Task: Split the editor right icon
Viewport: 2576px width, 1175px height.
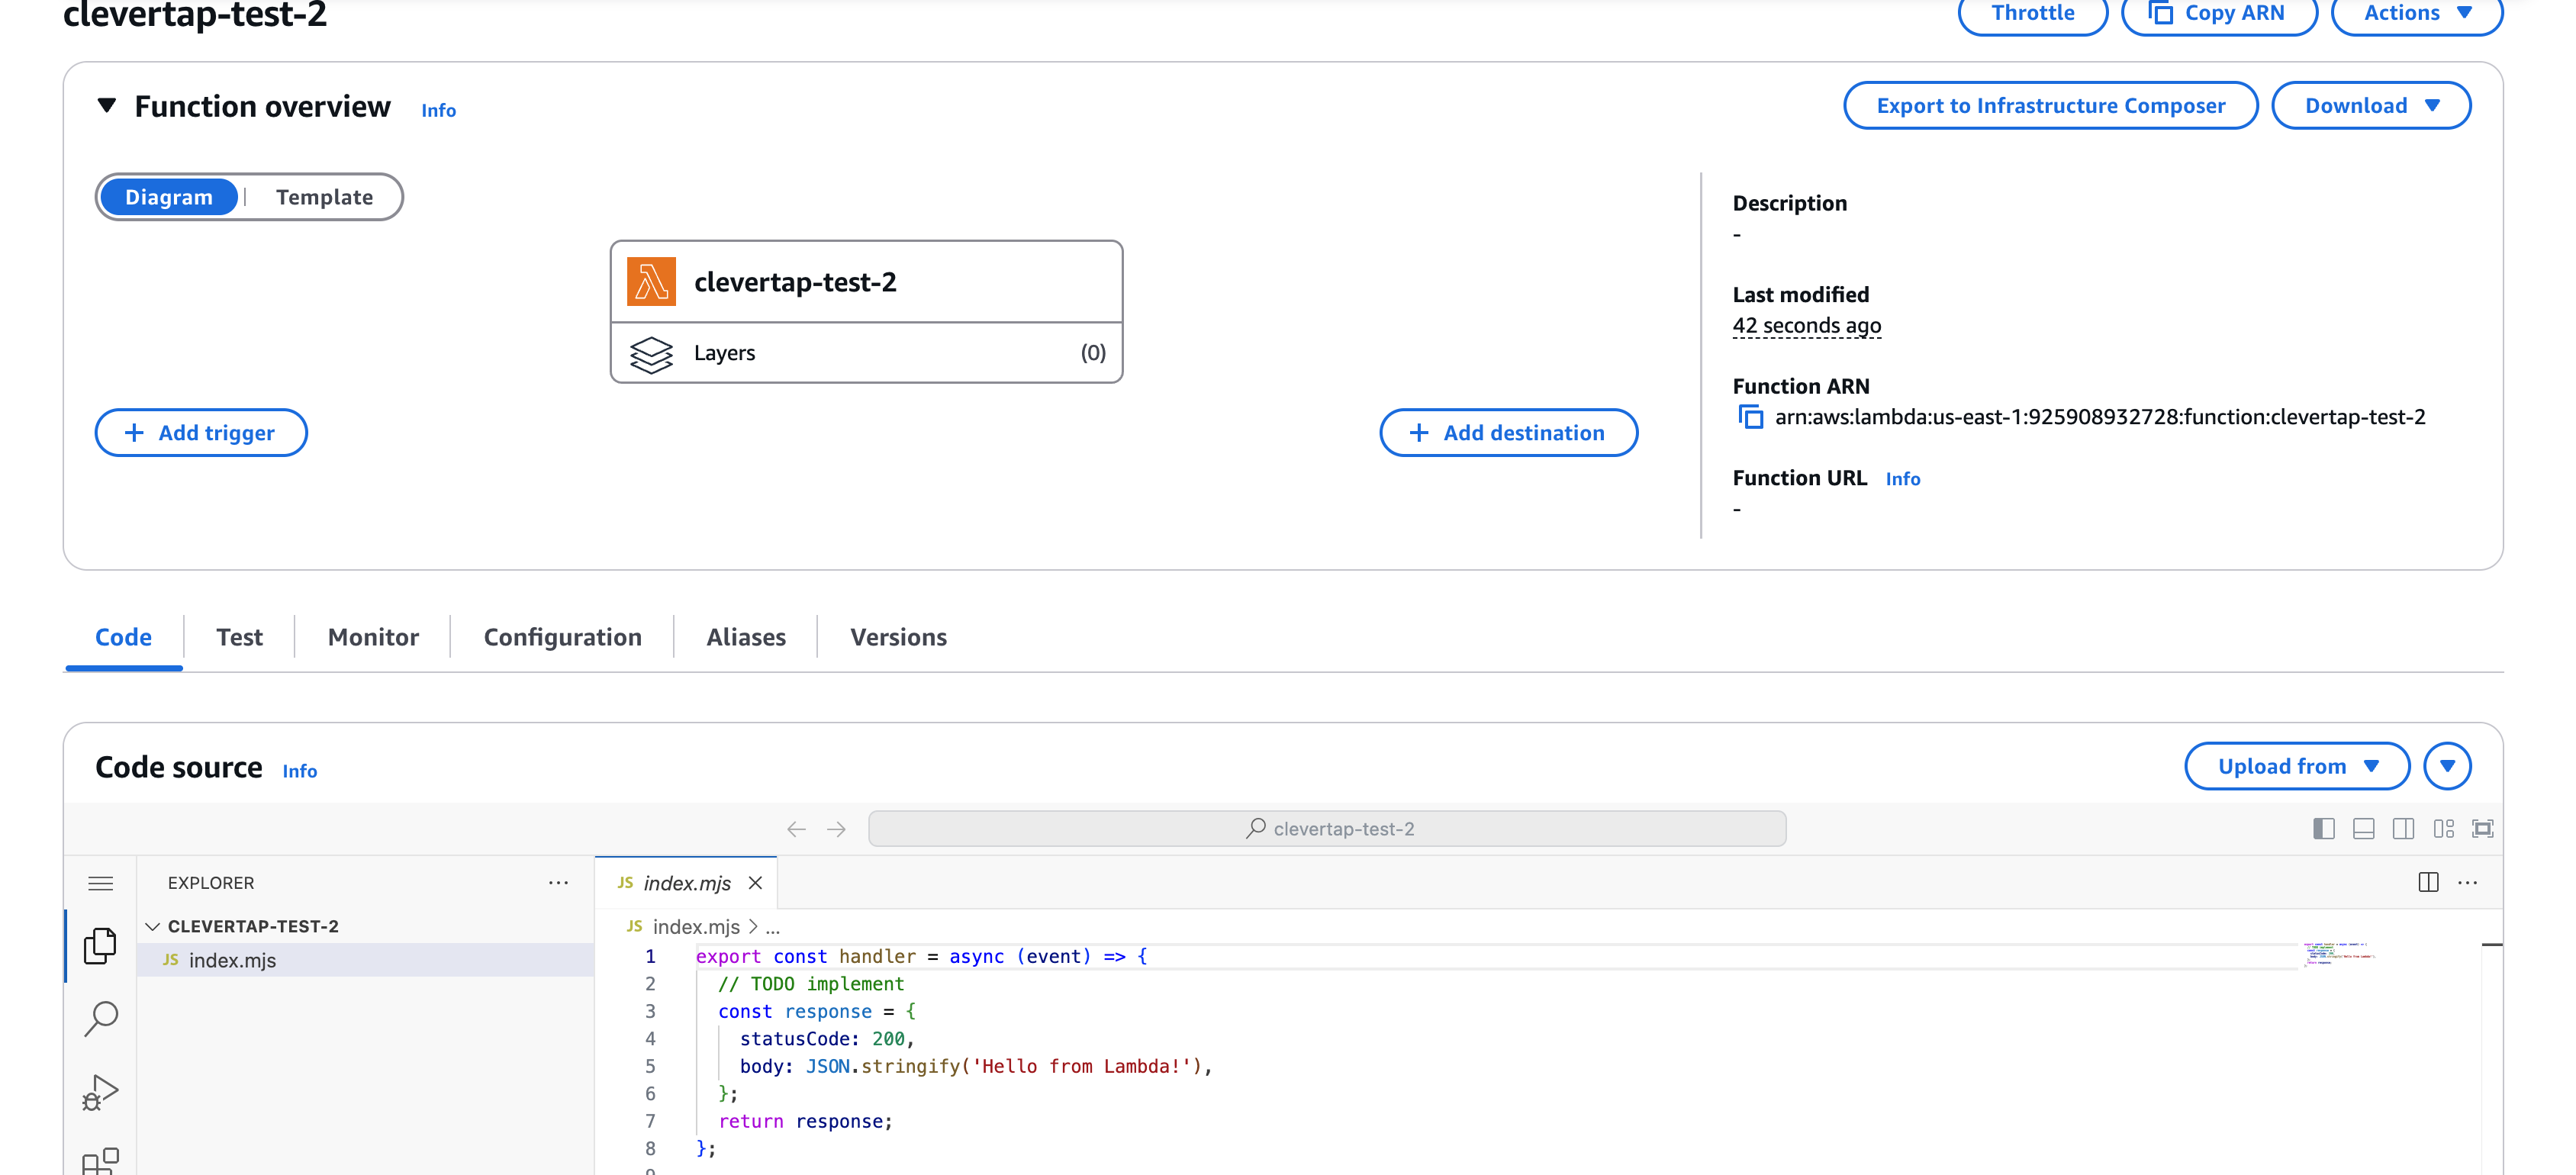Action: coord(2428,882)
